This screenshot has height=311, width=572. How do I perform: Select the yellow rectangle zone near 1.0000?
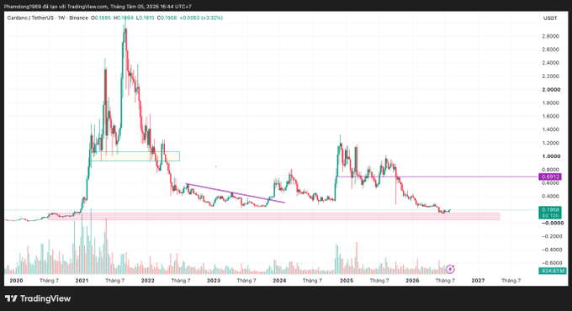[135, 156]
